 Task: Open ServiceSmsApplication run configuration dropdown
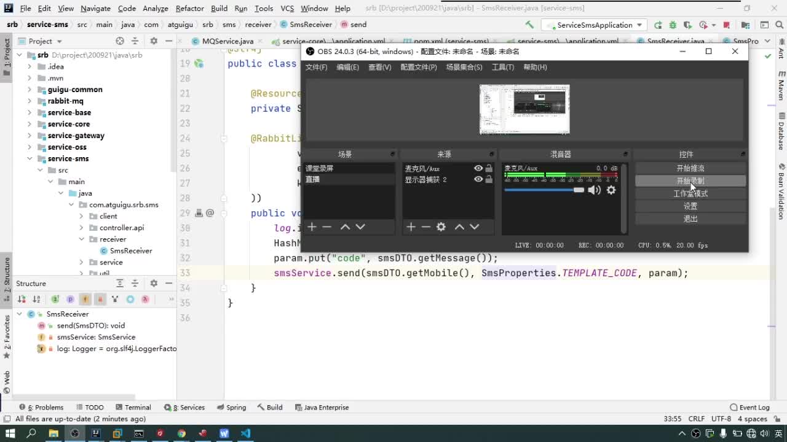coord(593,25)
